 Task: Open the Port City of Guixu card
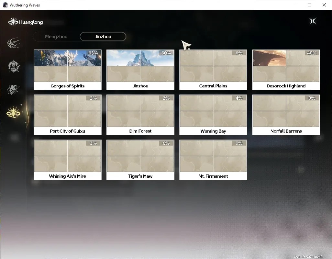coord(68,115)
